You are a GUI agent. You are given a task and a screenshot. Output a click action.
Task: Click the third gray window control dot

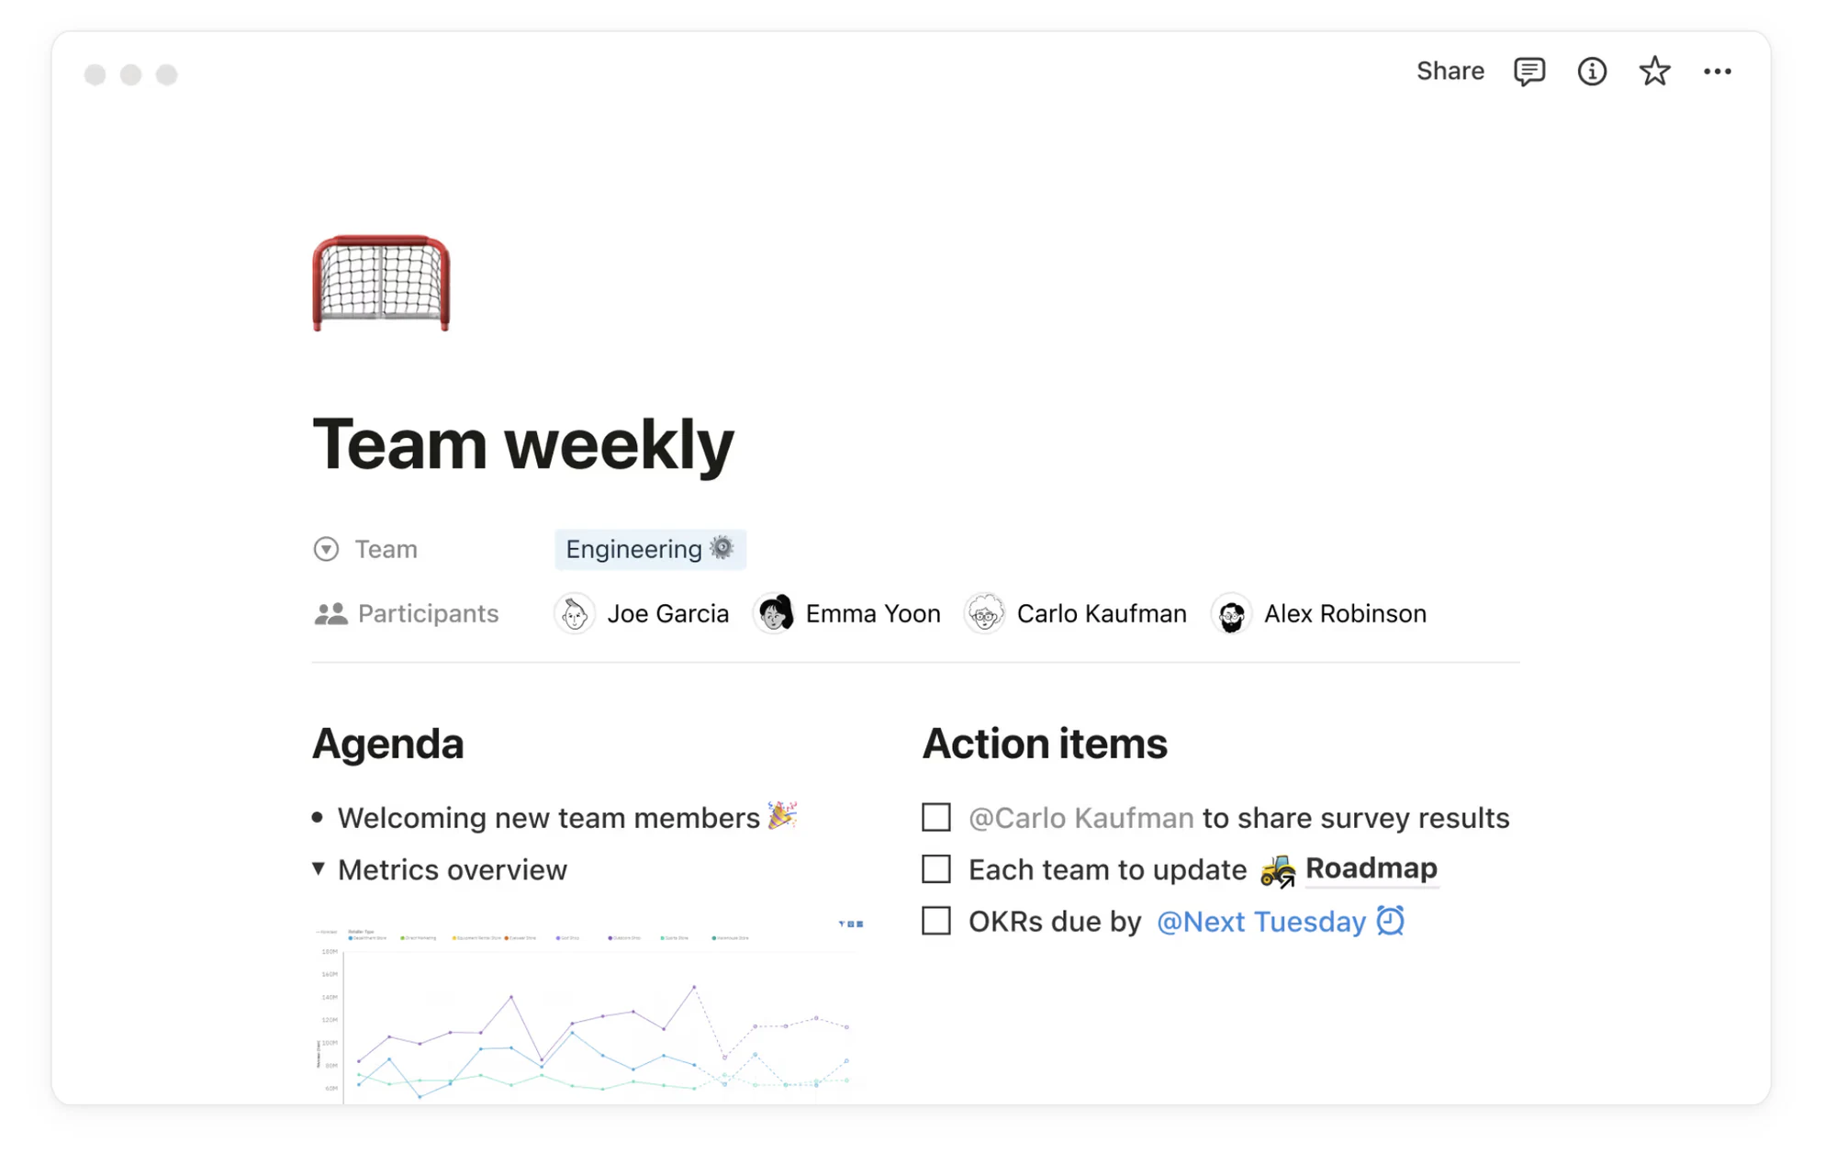[166, 74]
